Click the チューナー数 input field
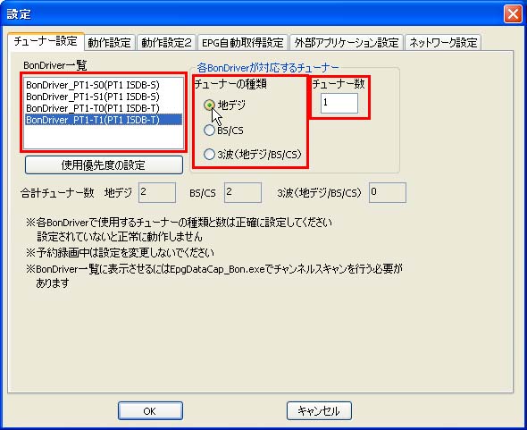The width and height of the screenshot is (527, 430). [339, 103]
